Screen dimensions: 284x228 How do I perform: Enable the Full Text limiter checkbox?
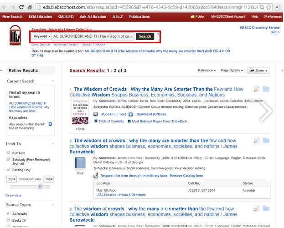click(x=8, y=152)
